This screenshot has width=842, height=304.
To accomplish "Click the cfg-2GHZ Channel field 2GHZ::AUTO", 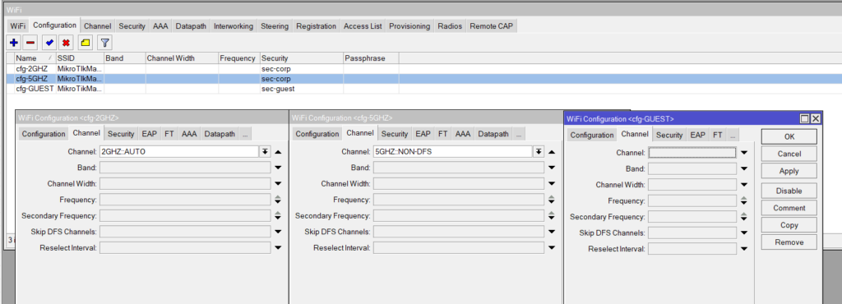I will [178, 152].
